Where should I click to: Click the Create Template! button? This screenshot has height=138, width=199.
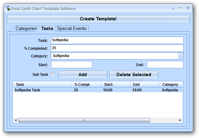pyautogui.click(x=98, y=19)
